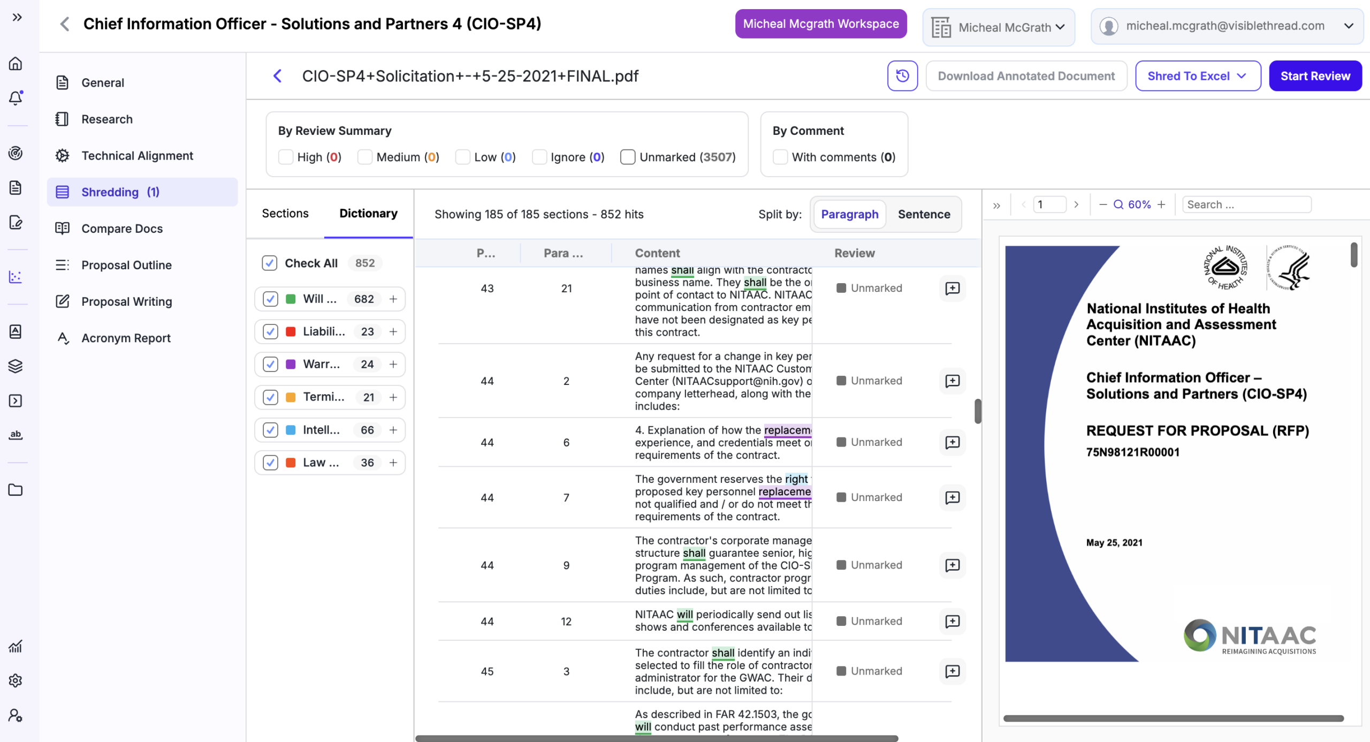The width and height of the screenshot is (1370, 742).
Task: Zoom in the PDF preview
Action: click(x=1161, y=205)
